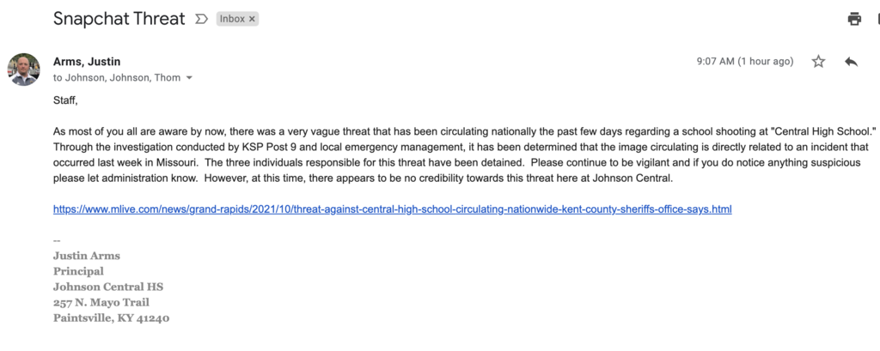
Task: Click Johnson Central HS in the signature
Action: 108,287
